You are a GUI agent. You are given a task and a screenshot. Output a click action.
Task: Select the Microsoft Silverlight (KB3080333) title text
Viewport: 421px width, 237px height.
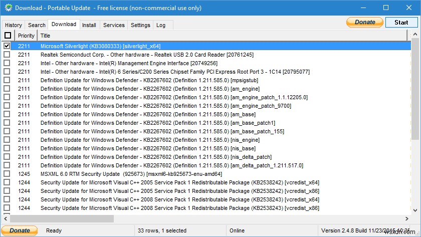tap(100, 46)
